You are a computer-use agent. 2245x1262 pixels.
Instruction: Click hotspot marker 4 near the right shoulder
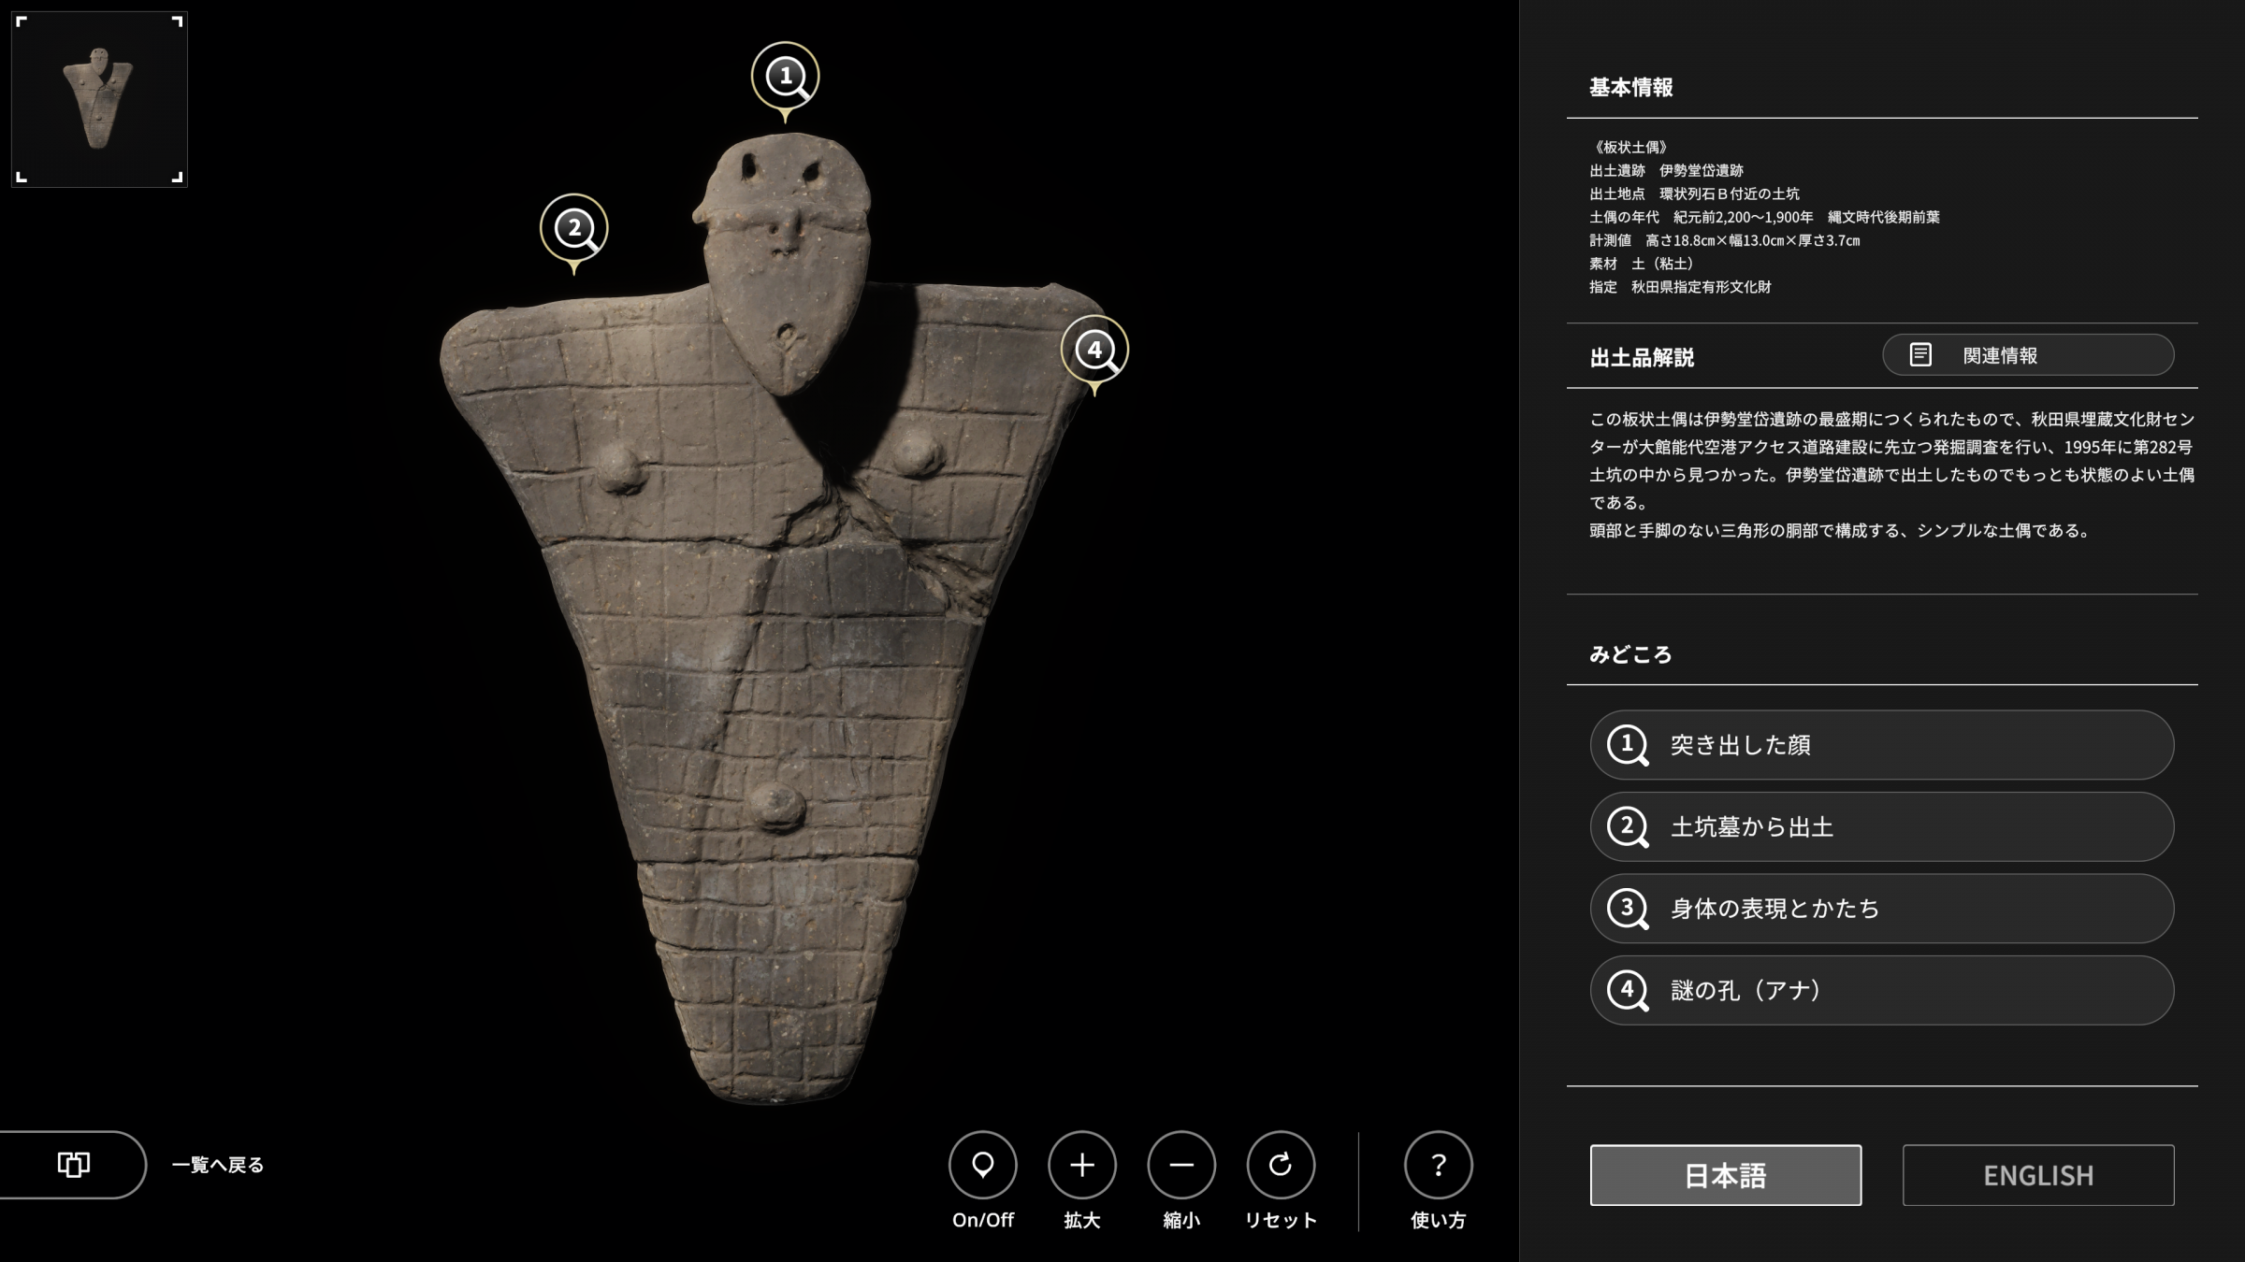[1094, 351]
